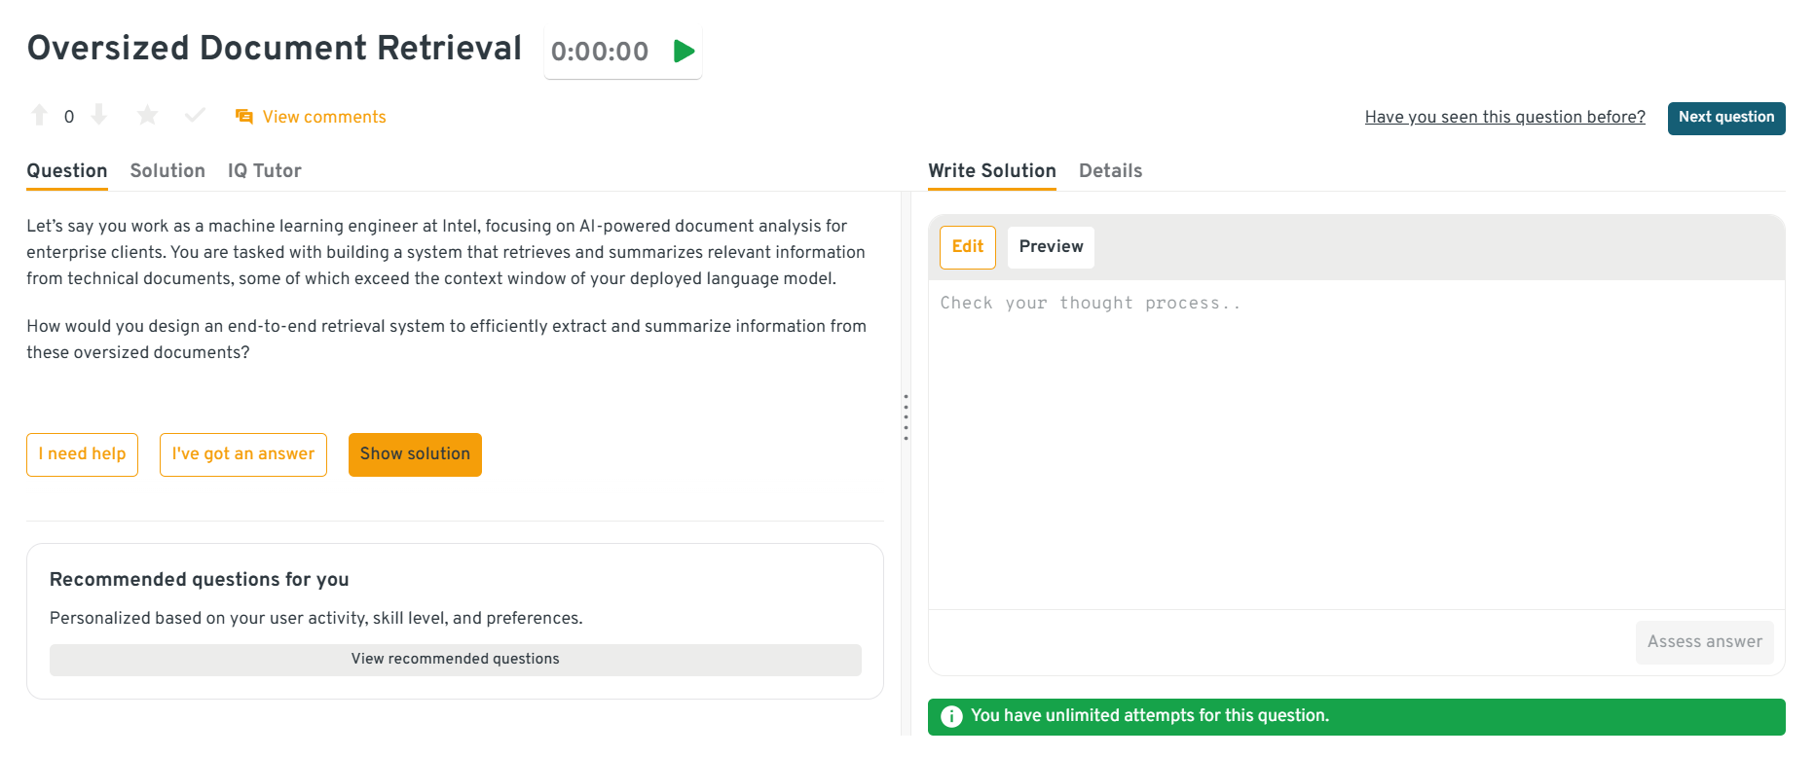Screen dimensions: 1815x757
Task: Click the comments speech bubble icon
Action: (x=243, y=117)
